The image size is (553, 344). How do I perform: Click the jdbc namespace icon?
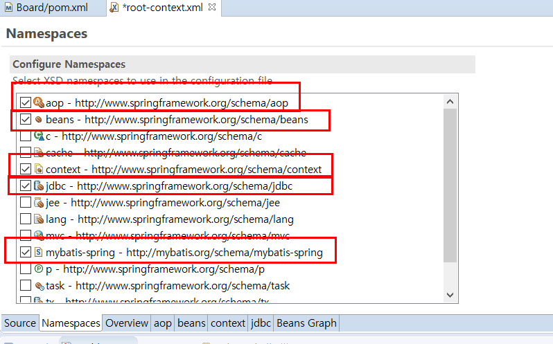tap(38, 185)
